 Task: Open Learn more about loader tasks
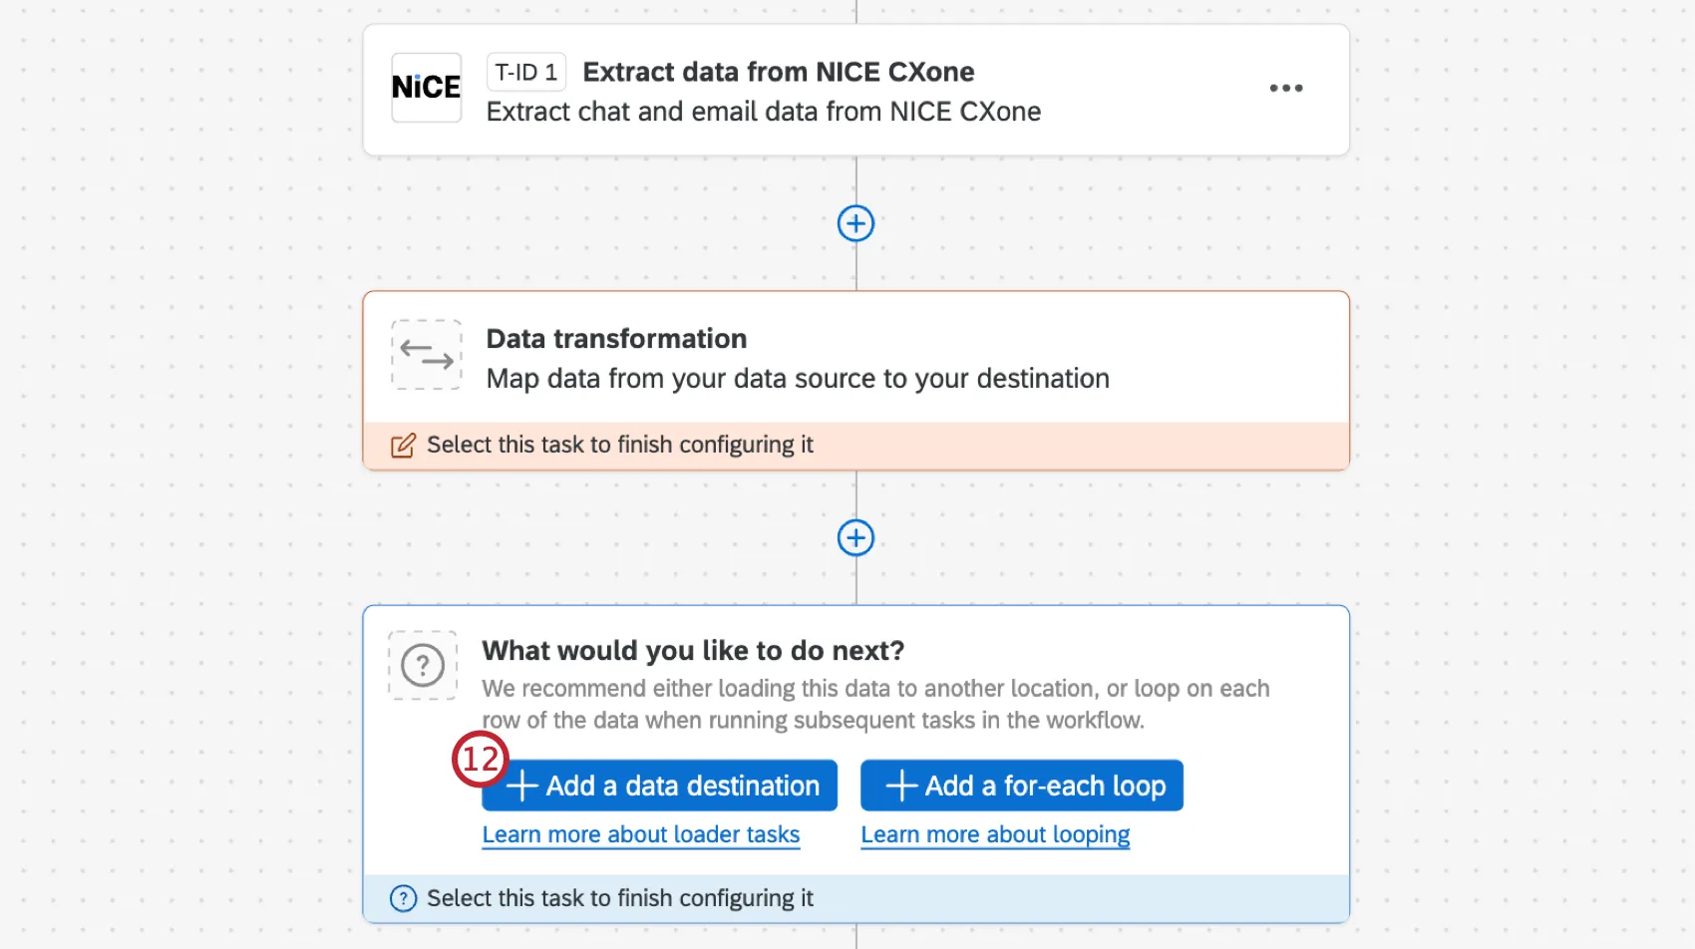[x=640, y=834]
